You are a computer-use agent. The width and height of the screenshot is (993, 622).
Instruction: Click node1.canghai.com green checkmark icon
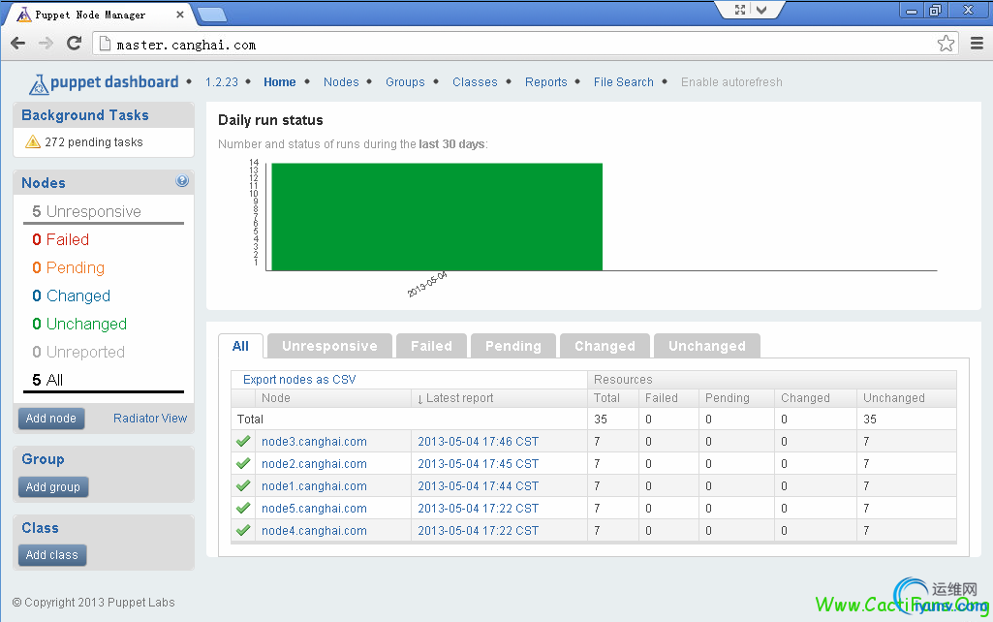point(243,485)
